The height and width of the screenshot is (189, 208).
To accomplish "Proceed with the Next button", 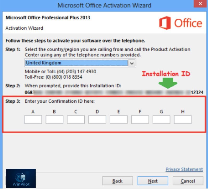I will coord(153,181).
